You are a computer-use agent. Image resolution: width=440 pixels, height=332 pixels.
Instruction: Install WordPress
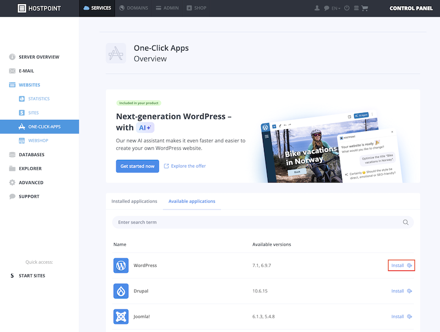pos(402,265)
